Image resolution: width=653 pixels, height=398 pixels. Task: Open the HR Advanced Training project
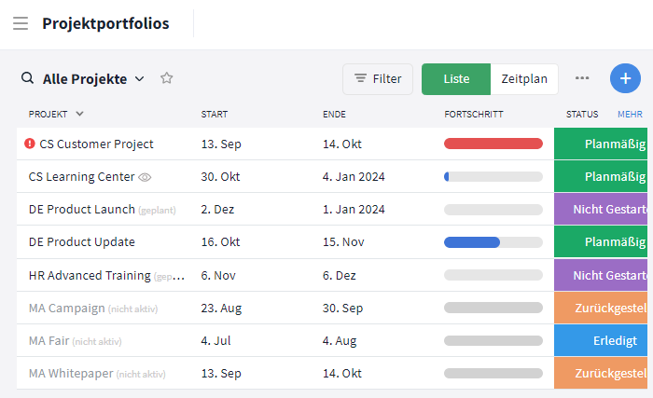click(x=90, y=275)
